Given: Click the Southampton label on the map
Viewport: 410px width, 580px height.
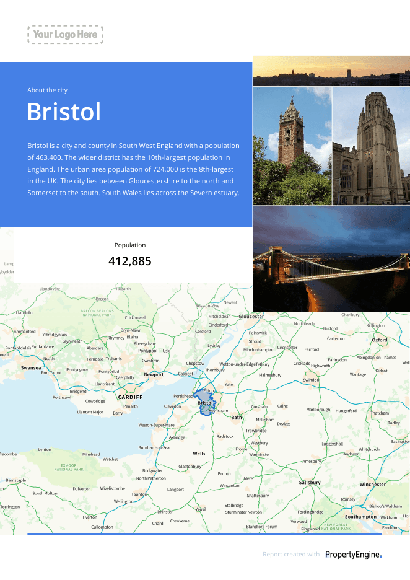Looking at the screenshot, I should point(360,517).
